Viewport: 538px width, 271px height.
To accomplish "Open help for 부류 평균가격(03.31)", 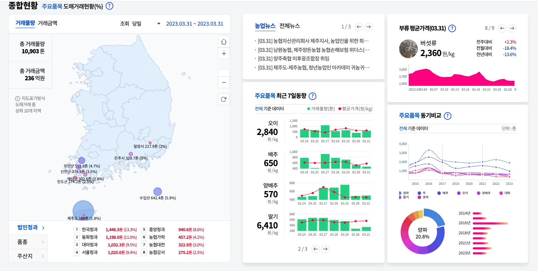I will coord(452,28).
